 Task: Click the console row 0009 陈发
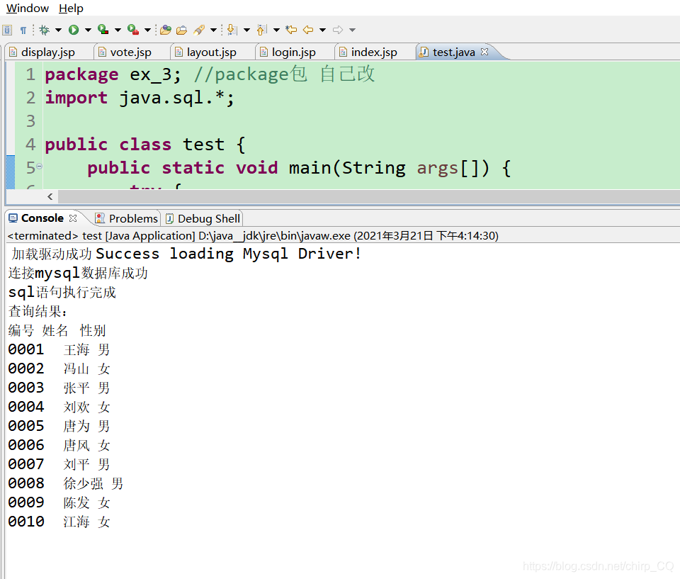pos(59,502)
